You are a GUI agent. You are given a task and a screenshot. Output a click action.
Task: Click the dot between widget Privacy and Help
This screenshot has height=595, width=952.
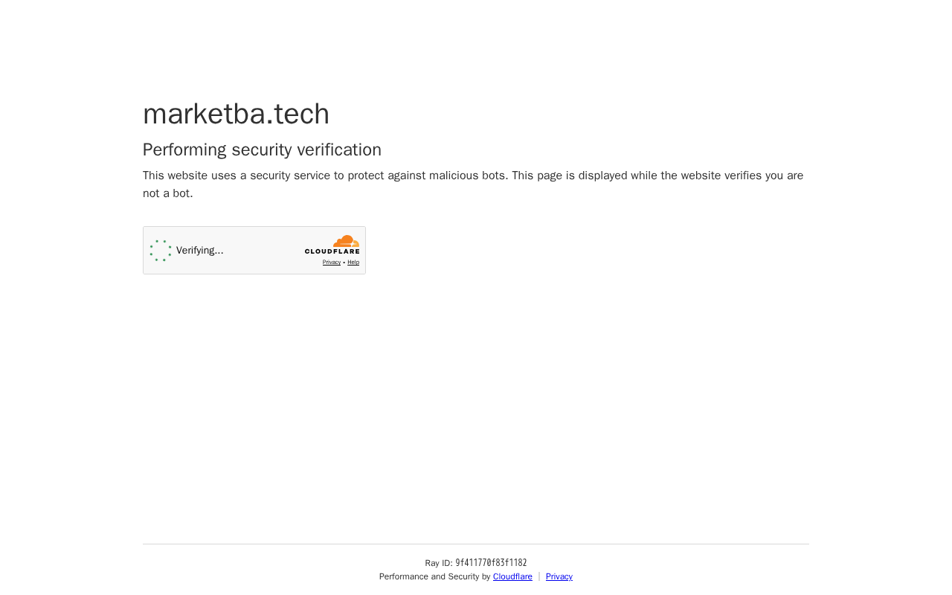(344, 263)
